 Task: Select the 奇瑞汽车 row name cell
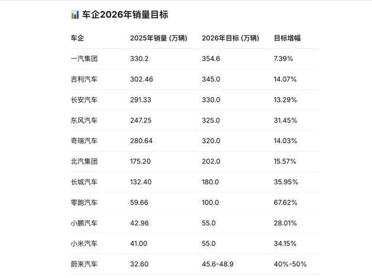pos(84,141)
